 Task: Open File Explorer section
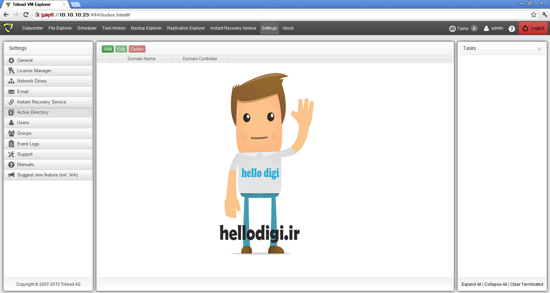(60, 28)
